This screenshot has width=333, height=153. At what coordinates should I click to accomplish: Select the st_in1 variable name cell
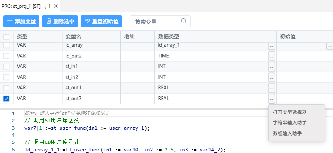(91, 67)
